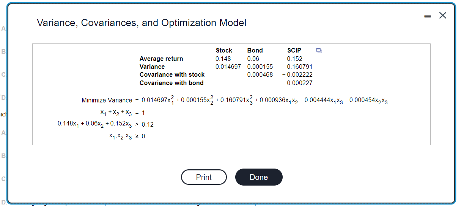Click the return constraint value 0.12
The width and height of the screenshot is (461, 209).
click(148, 124)
